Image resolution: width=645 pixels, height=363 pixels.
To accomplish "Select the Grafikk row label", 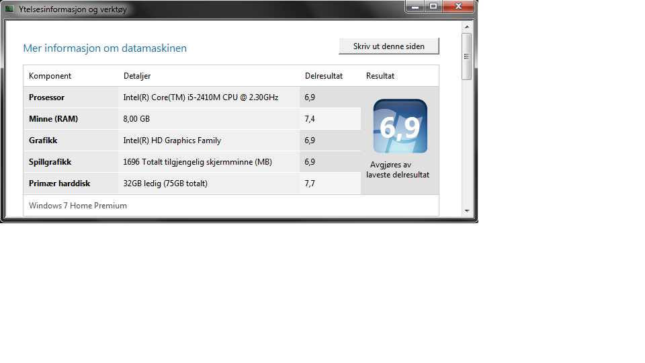I will coord(43,140).
